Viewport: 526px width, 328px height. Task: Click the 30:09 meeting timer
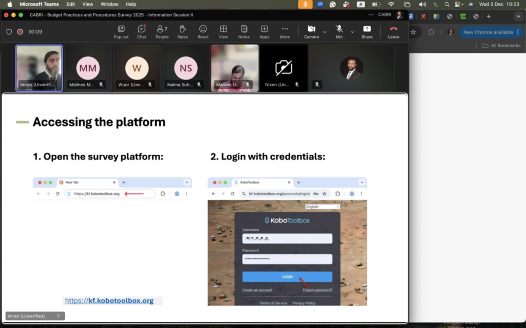point(35,32)
